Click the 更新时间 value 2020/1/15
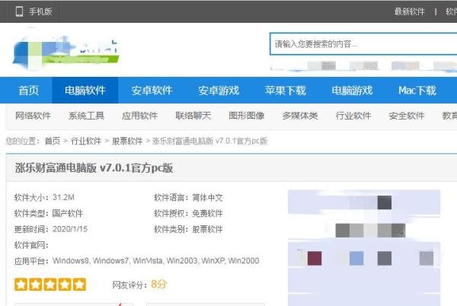This screenshot has width=457, height=306. pyautogui.click(x=70, y=229)
